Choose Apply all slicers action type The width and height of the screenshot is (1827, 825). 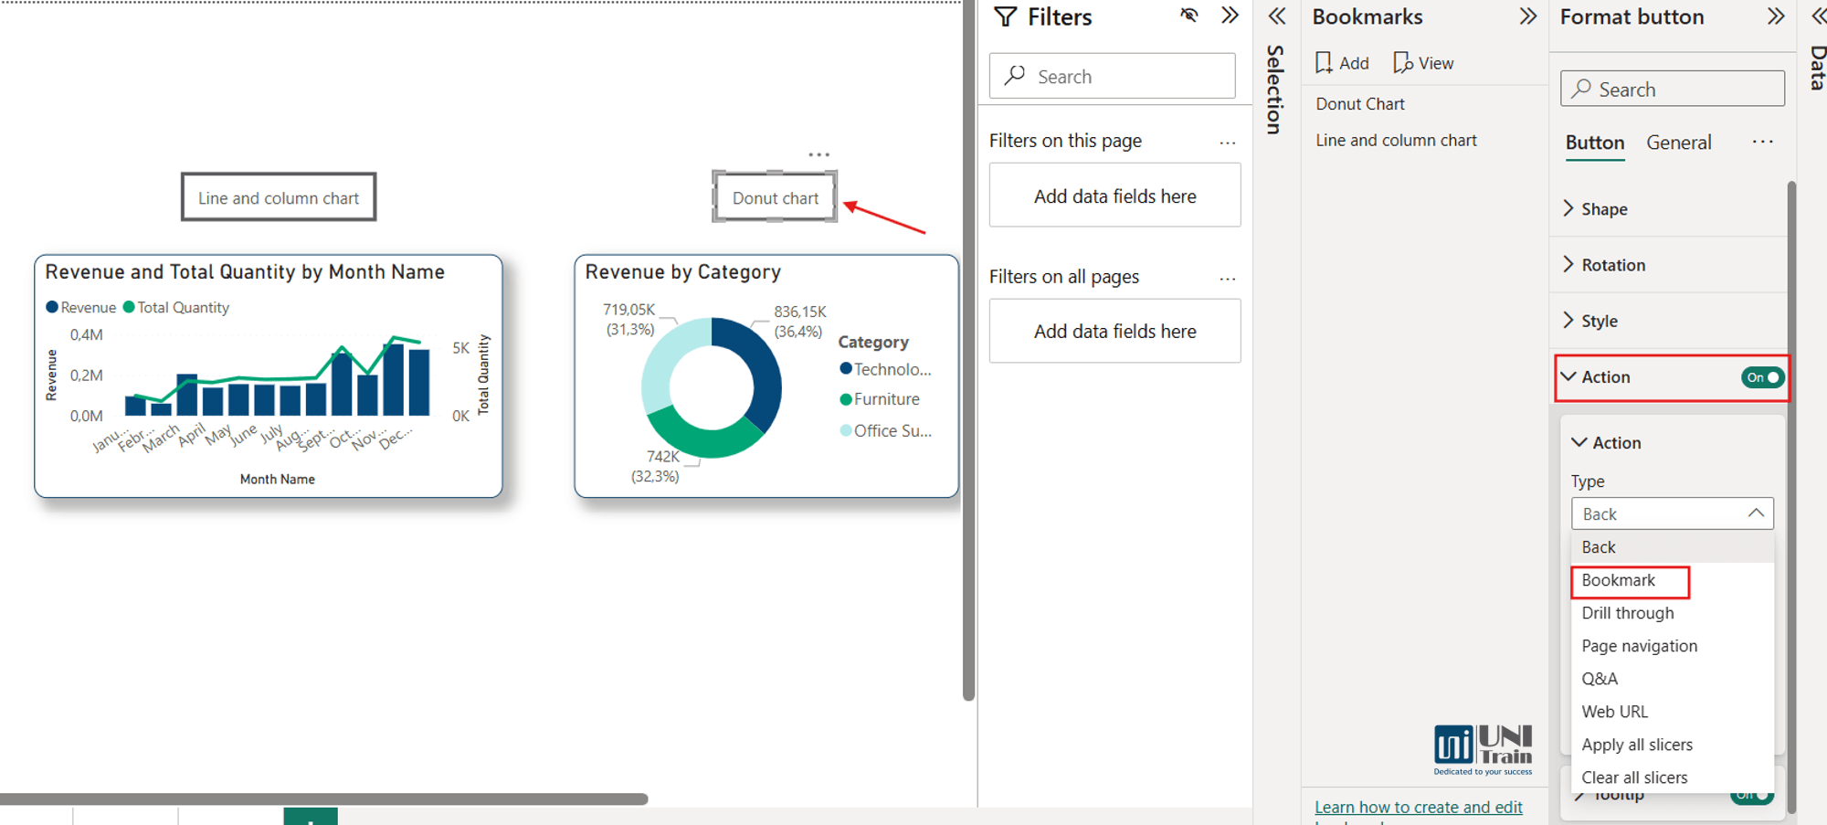(x=1672, y=745)
